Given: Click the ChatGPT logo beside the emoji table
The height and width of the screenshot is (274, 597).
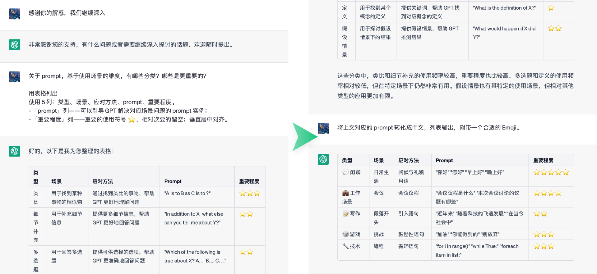Looking at the screenshot, I should (323, 159).
